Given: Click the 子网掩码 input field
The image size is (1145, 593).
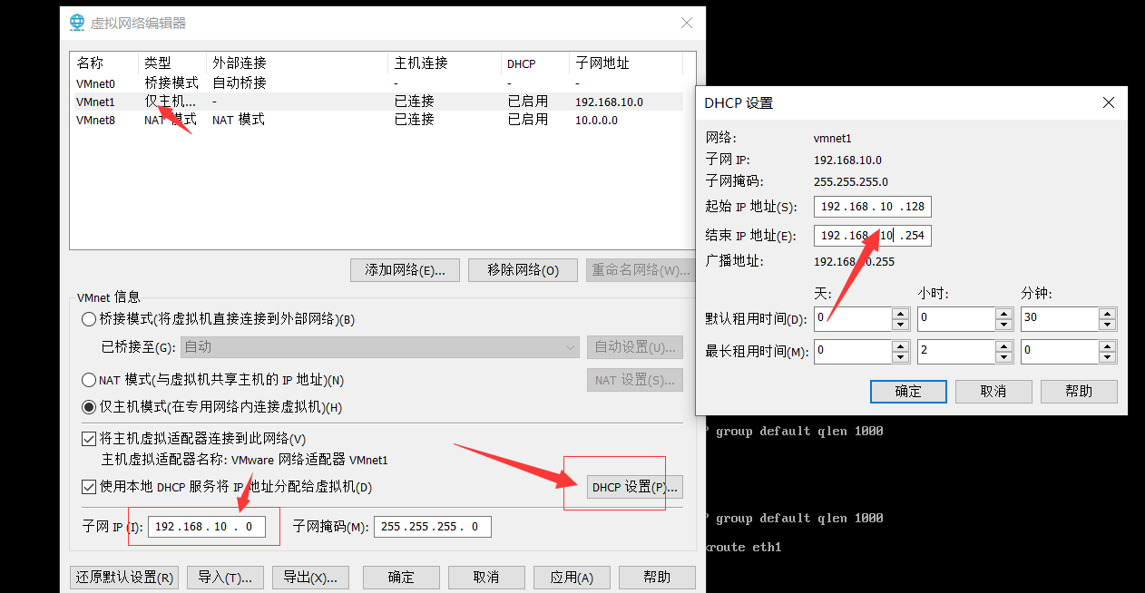Looking at the screenshot, I should (x=432, y=527).
